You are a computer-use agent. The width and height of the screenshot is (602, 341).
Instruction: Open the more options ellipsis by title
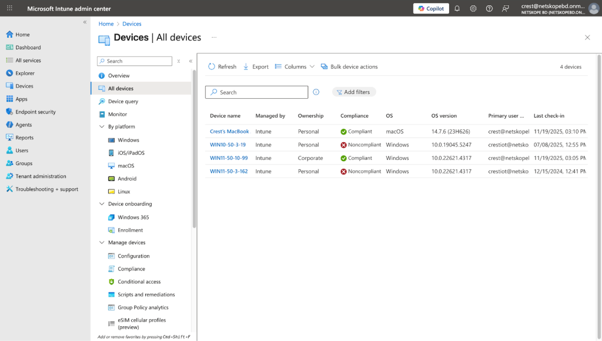pyautogui.click(x=214, y=37)
